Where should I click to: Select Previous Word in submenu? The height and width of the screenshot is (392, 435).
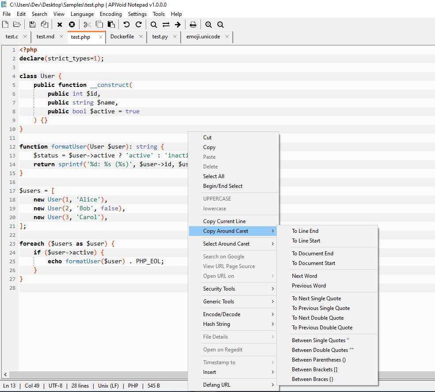click(327, 286)
